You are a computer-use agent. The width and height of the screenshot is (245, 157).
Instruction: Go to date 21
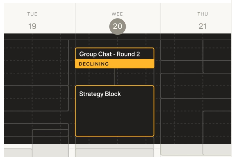202,27
